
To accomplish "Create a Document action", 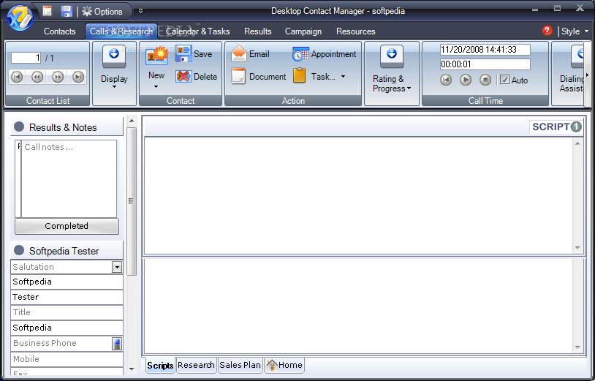I will tap(259, 76).
